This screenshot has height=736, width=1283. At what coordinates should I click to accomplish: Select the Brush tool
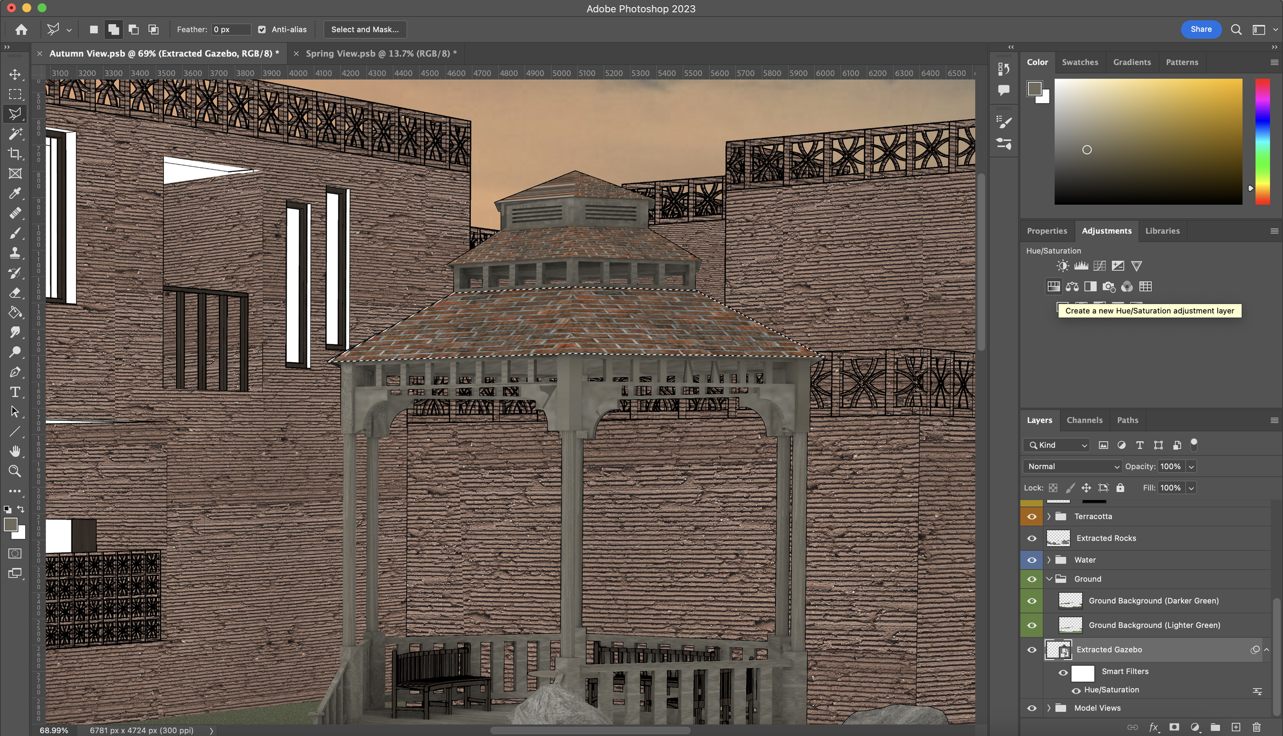[x=15, y=233]
